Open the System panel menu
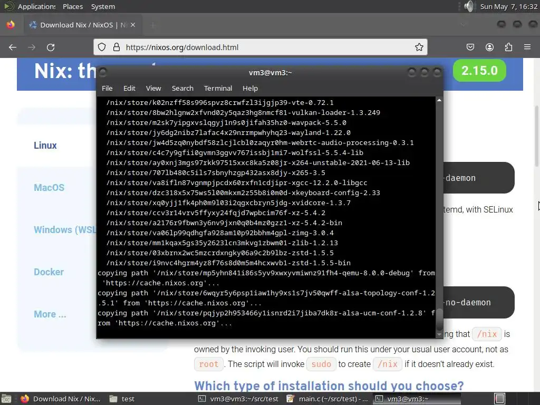This screenshot has height=405, width=540. 103,6
